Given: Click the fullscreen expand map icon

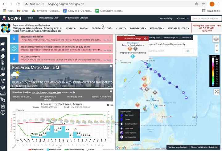Looking at the screenshot, I should pos(216,92).
